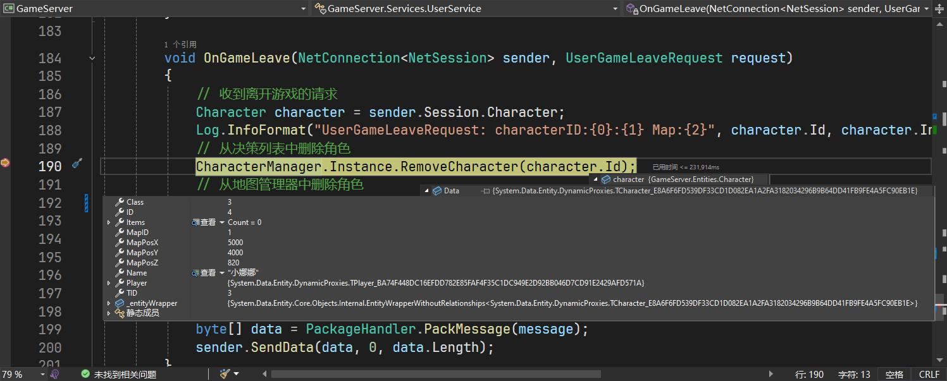
Task: Expand the _entityWrapper member node
Action: click(x=109, y=303)
